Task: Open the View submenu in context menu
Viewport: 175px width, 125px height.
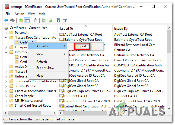Action: [x=47, y=54]
